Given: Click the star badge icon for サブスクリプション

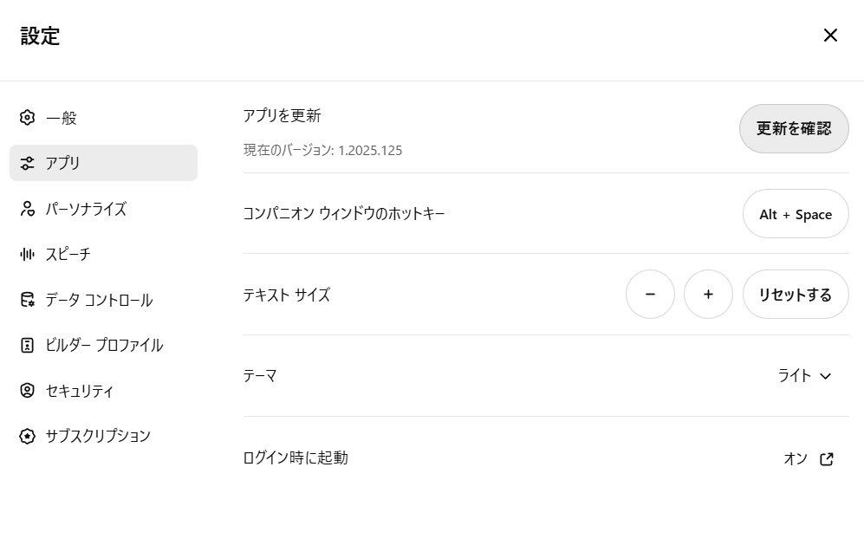Looking at the screenshot, I should click(27, 437).
